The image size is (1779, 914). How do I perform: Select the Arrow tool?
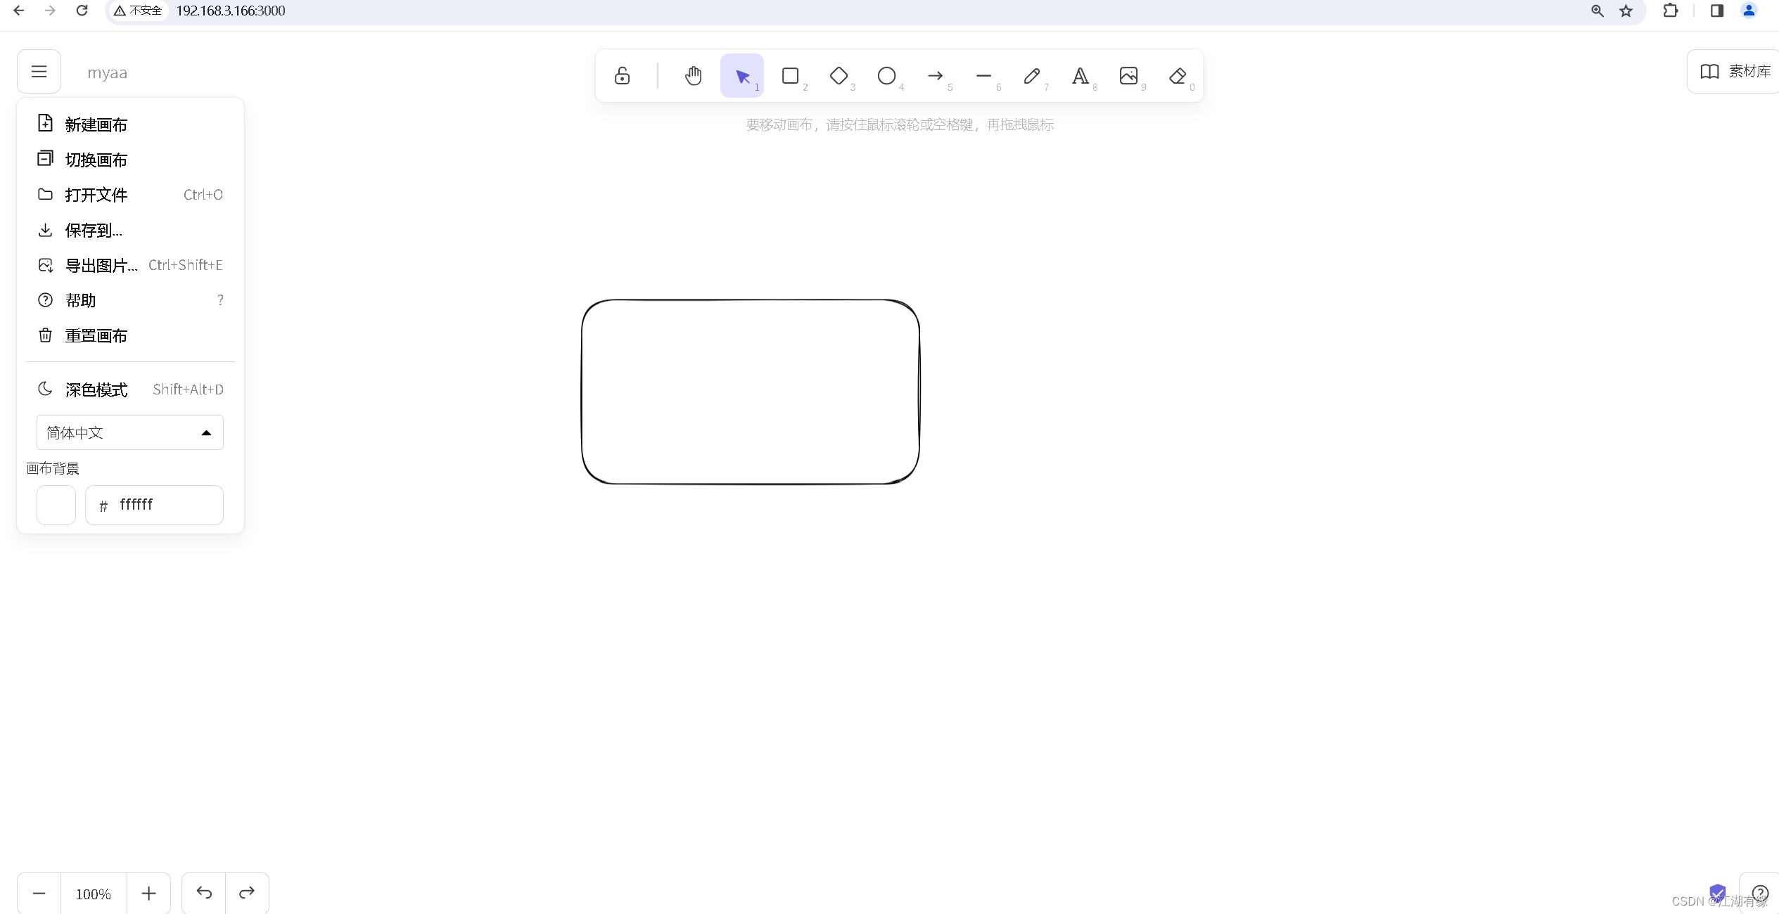click(935, 76)
